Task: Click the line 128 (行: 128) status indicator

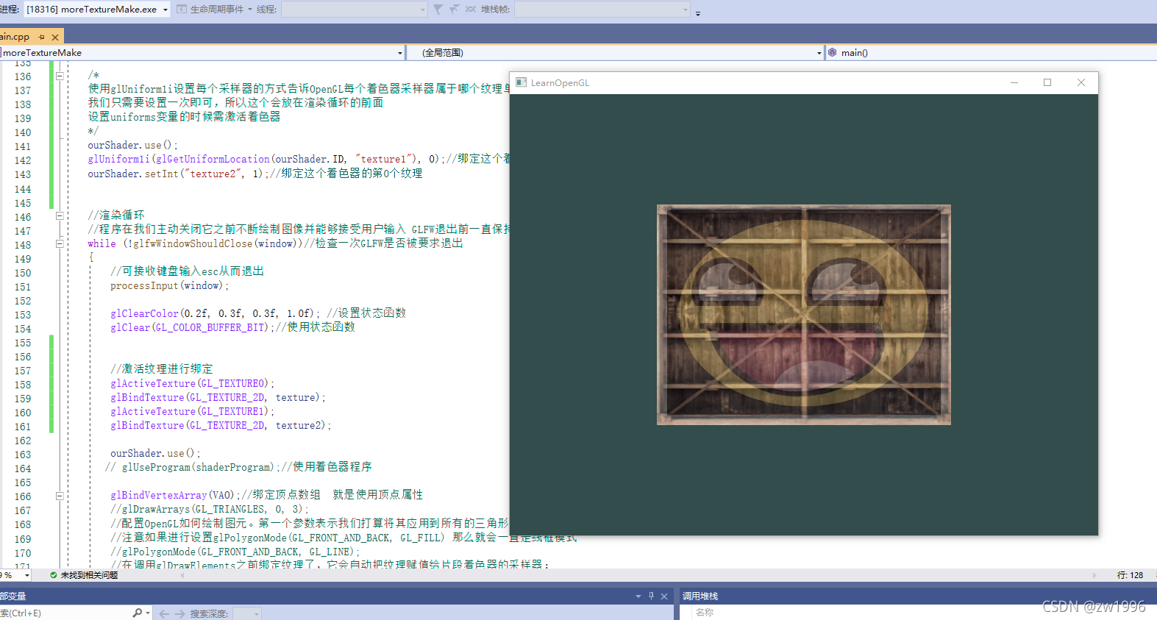Action: coord(1130,575)
